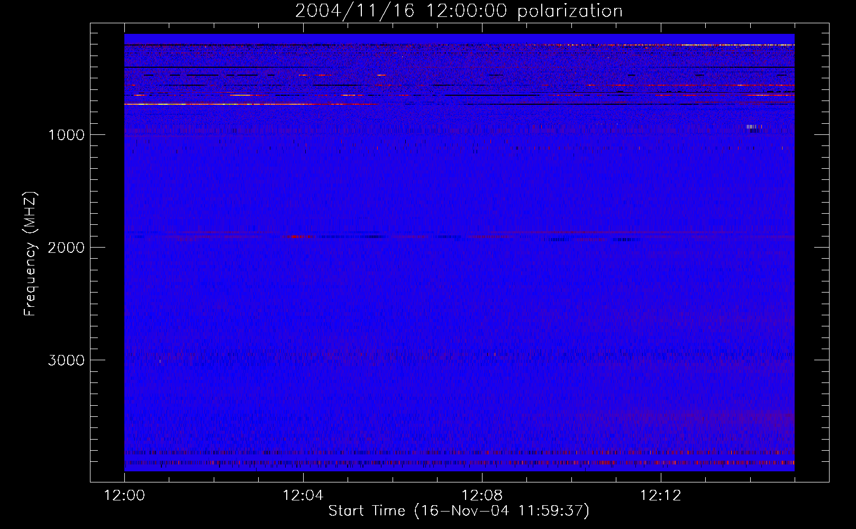The height and width of the screenshot is (529, 856).
Task: Click the 1000 frequency tick label
Action: coord(66,135)
